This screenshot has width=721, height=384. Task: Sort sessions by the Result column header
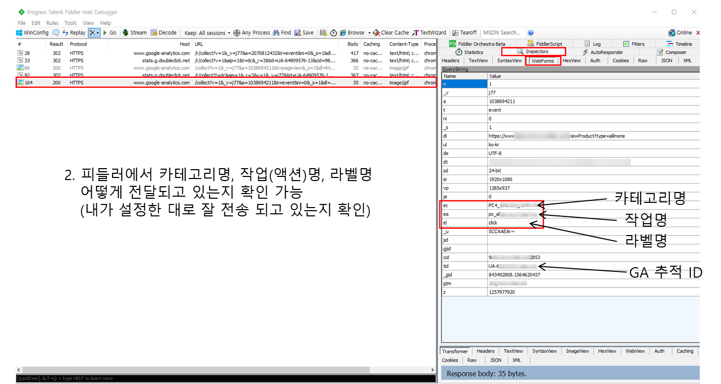[x=57, y=45]
